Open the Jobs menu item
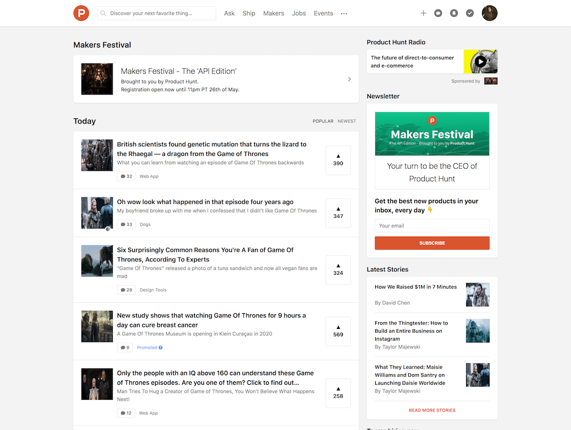This screenshot has height=430, width=571. click(x=299, y=13)
